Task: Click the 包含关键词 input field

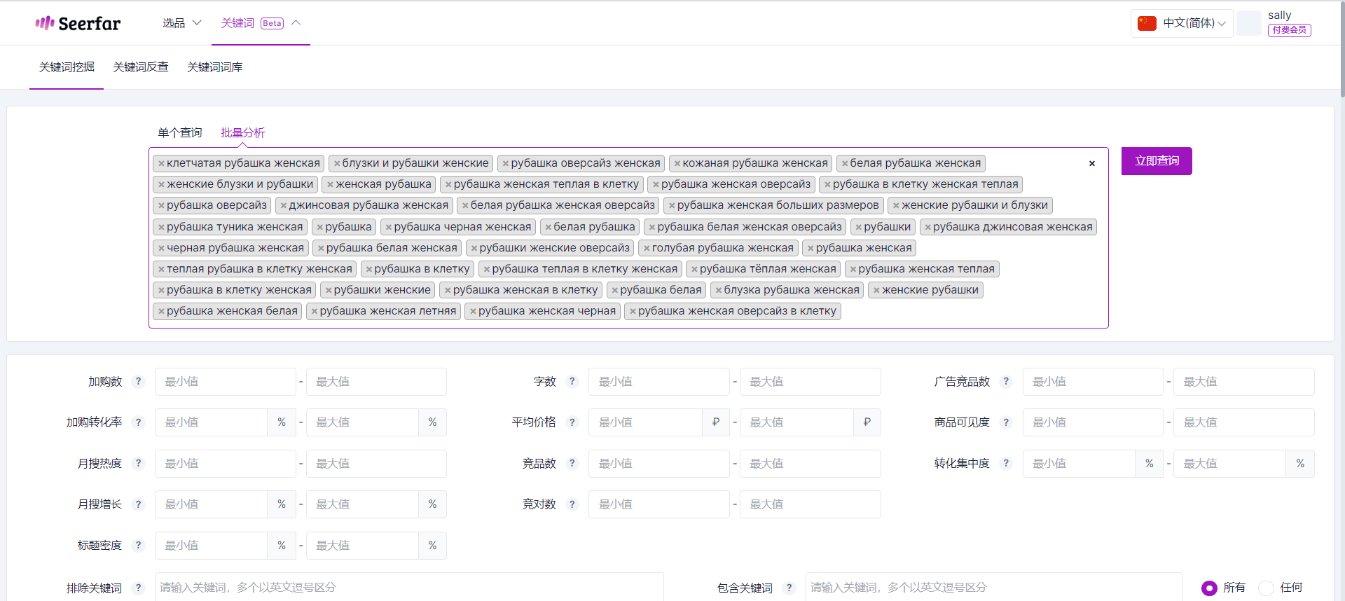Action: click(x=993, y=588)
